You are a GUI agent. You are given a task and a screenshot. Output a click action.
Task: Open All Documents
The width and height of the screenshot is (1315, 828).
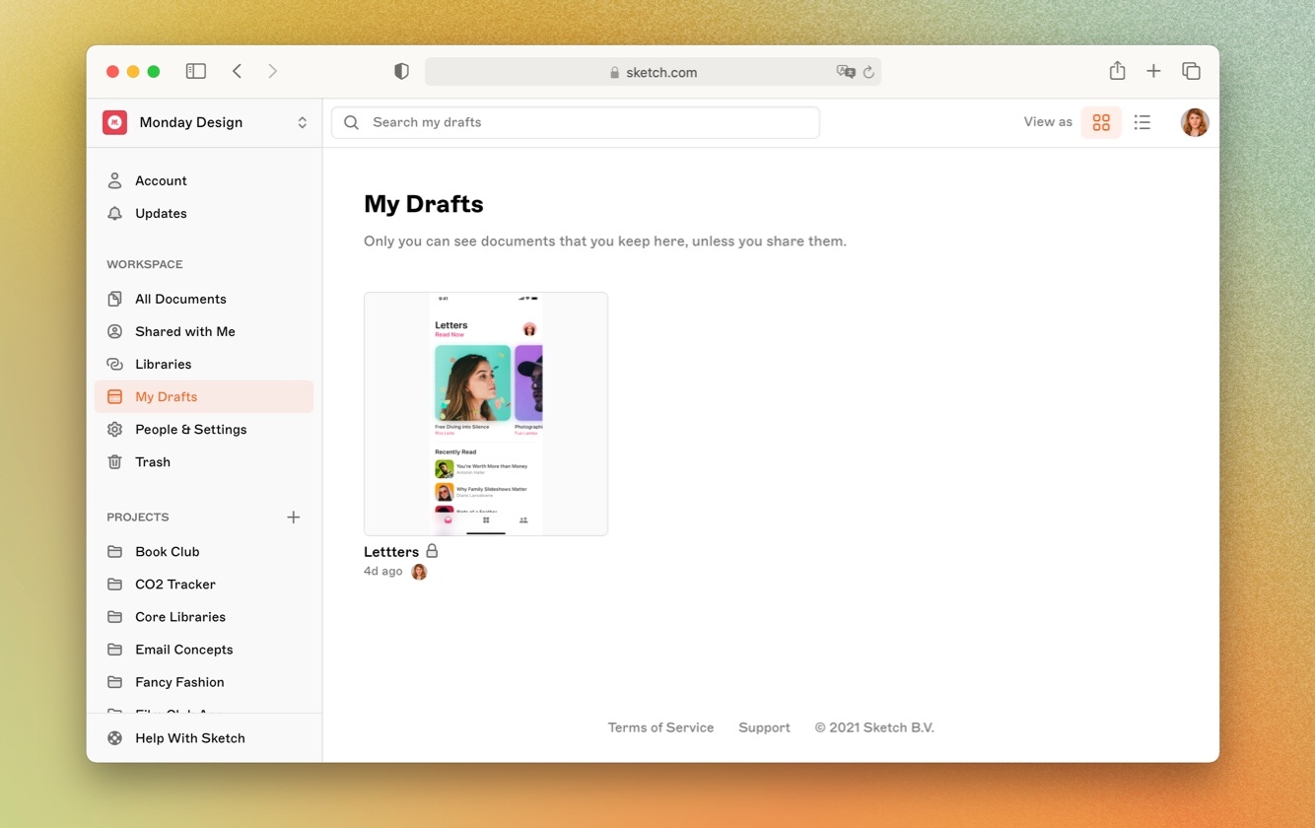204,299
